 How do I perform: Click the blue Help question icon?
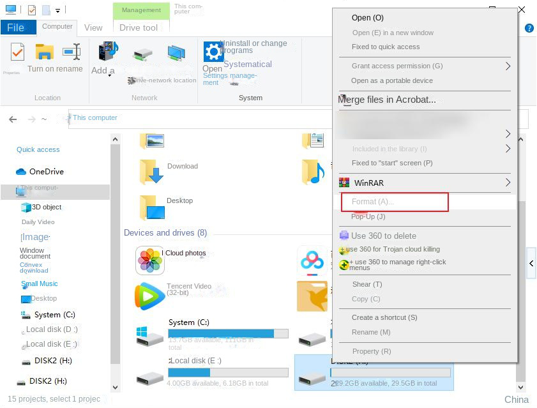[x=529, y=28]
